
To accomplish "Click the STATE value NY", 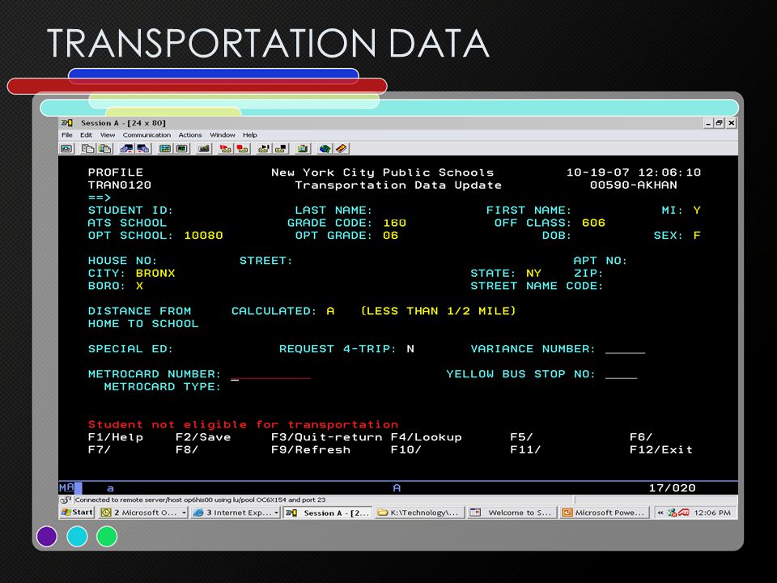I will click(533, 273).
